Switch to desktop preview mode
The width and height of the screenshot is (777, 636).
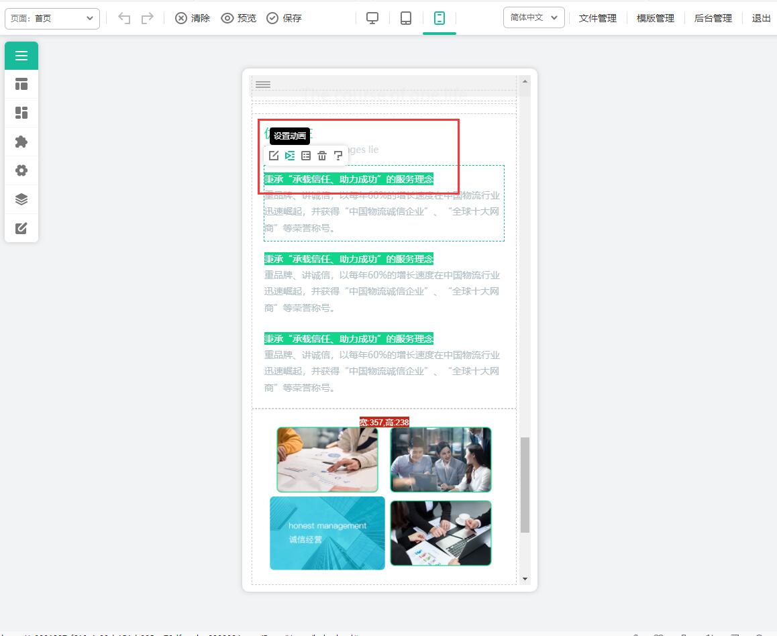pos(372,18)
